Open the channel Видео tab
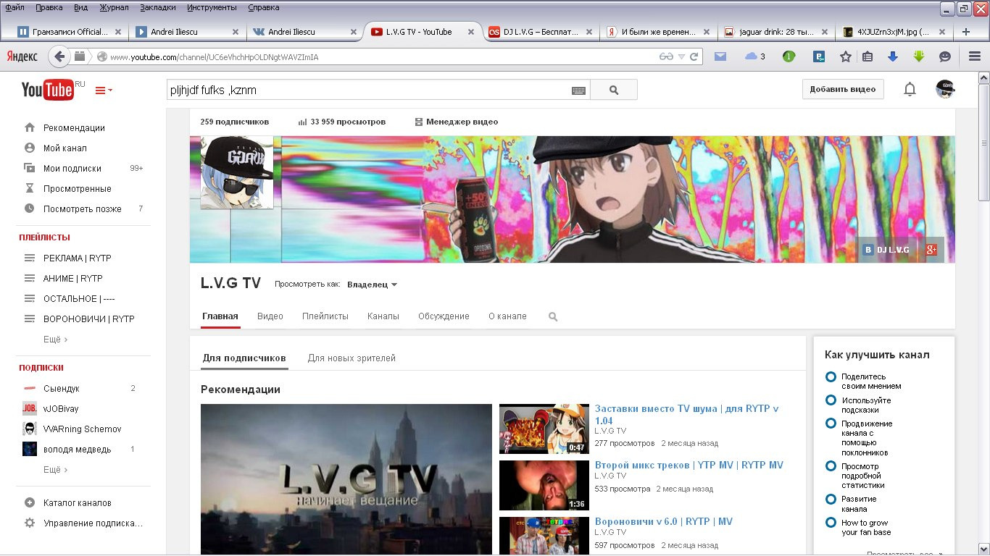 (270, 316)
